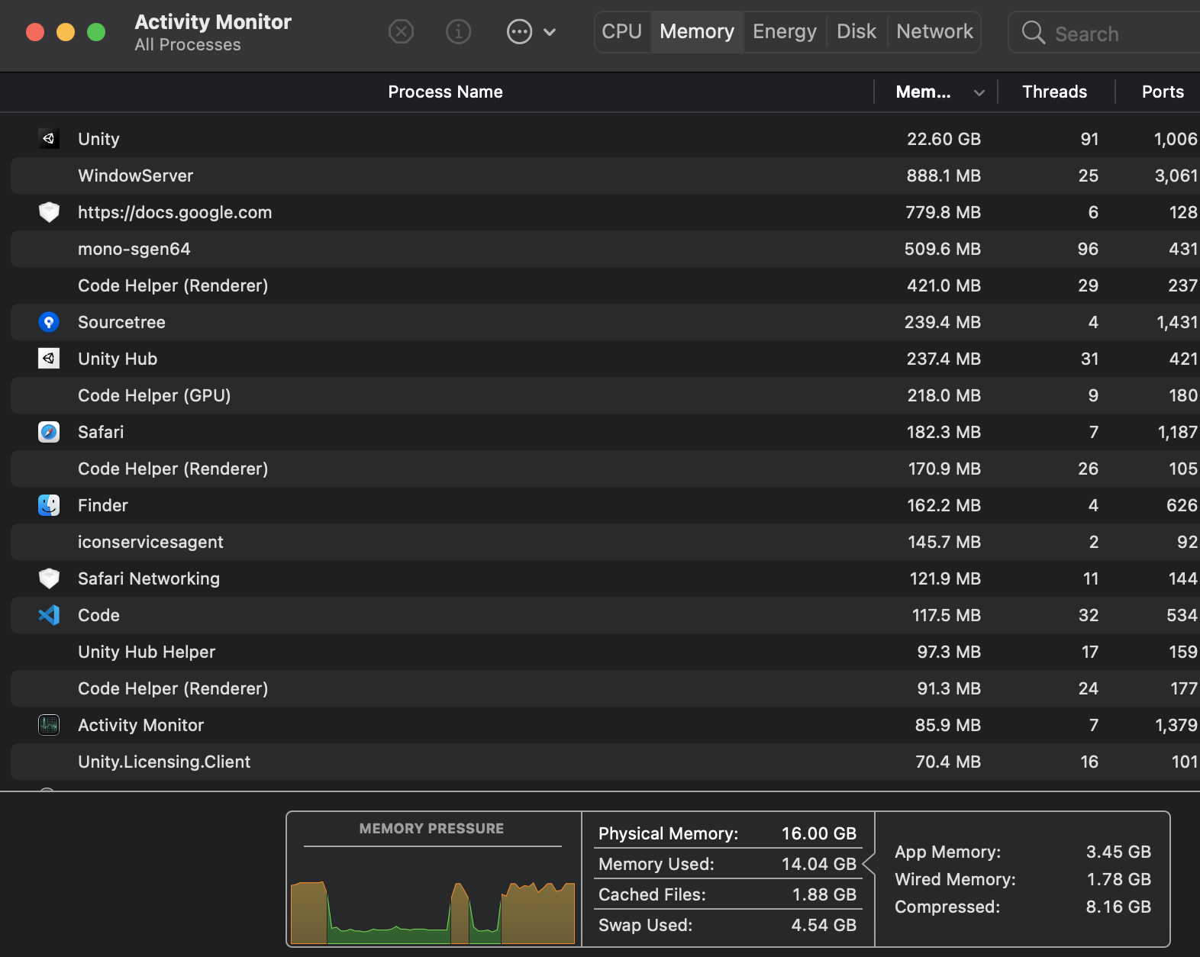The width and height of the screenshot is (1200, 957).
Task: Select Code Helper (Renderer) using 421.0 MB
Action: 605,285
